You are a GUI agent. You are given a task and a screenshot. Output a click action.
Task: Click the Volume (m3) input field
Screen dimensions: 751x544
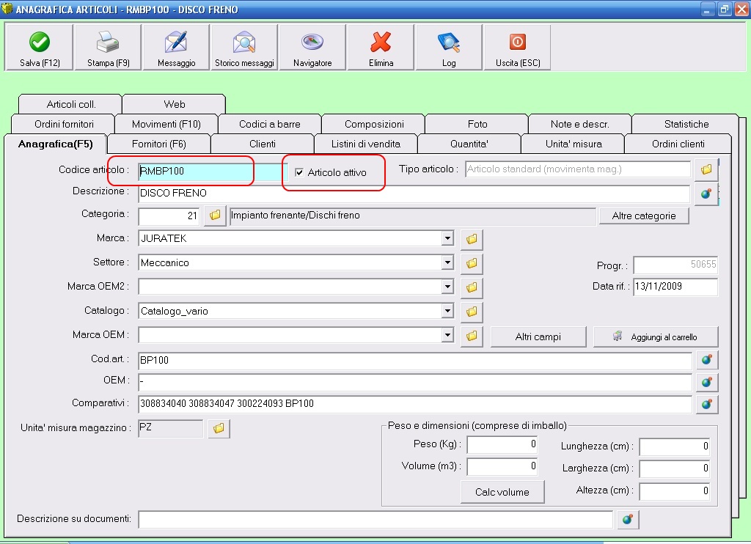click(502, 466)
